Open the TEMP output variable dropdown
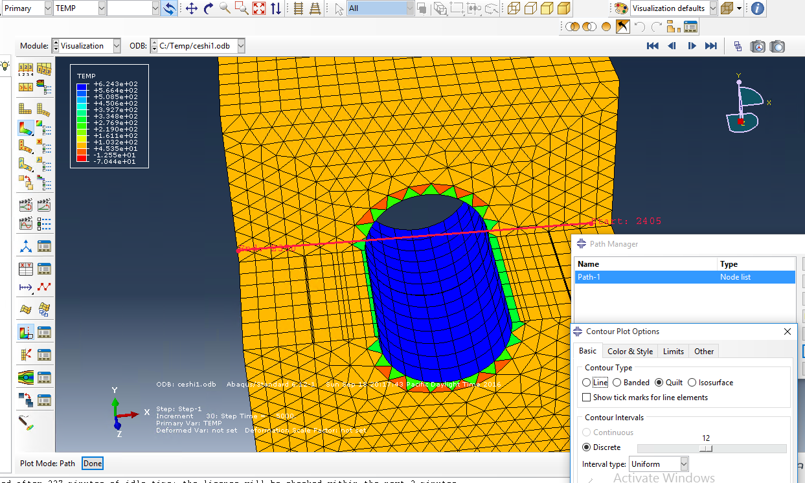 pos(102,8)
